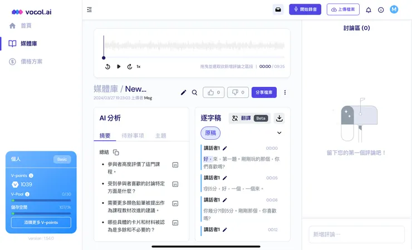The width and height of the screenshot is (412, 250).
Task: Click note icon beside 受到參與者喜歡的討論特定方面
Action: [x=175, y=184]
